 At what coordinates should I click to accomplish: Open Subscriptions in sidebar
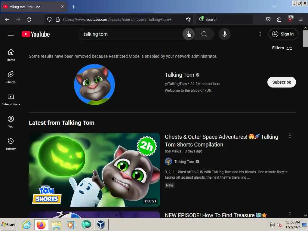pyautogui.click(x=11, y=100)
